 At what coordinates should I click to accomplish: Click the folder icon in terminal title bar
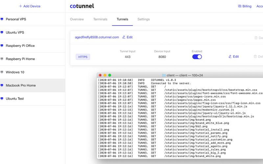[x=164, y=75]
